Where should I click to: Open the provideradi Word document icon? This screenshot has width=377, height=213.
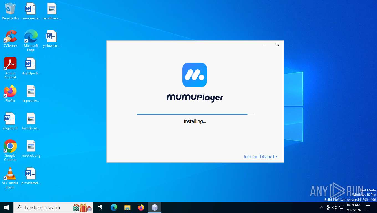[31, 176]
